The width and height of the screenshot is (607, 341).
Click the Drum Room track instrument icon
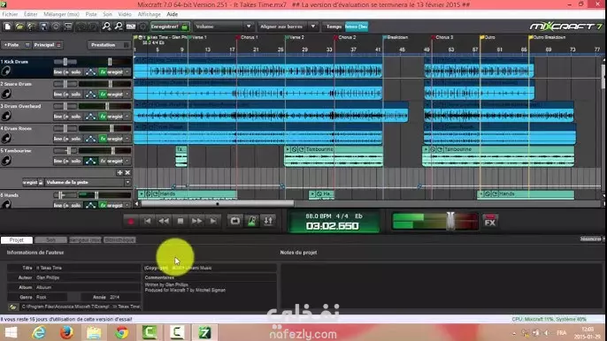[x=6, y=139]
